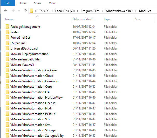Expand chevron after Program Files

102,11
